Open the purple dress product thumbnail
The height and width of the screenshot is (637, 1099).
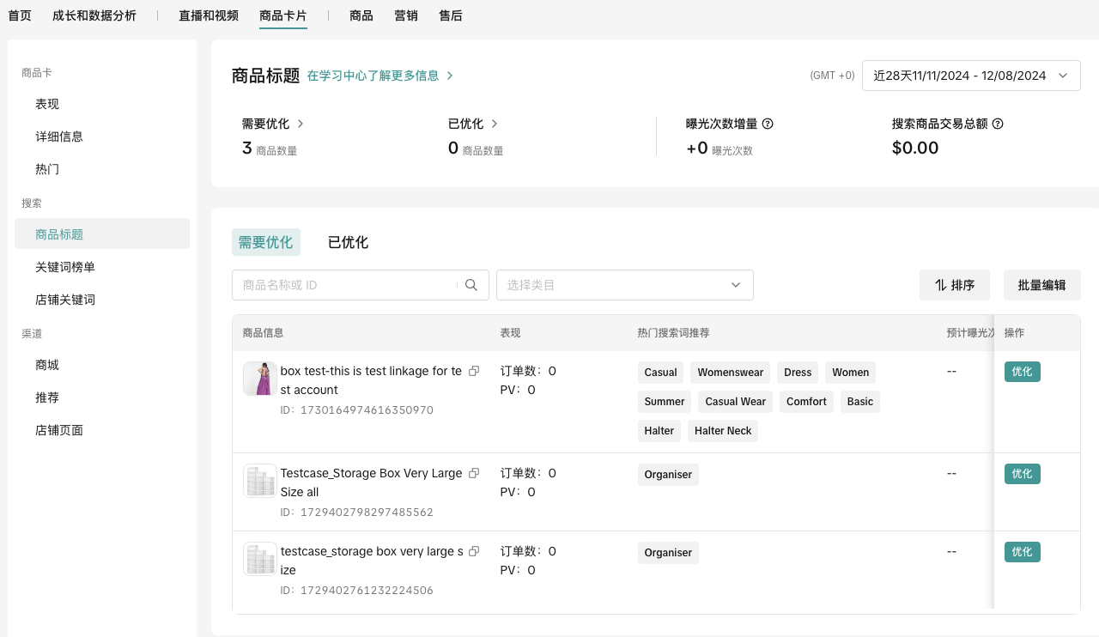click(x=259, y=379)
